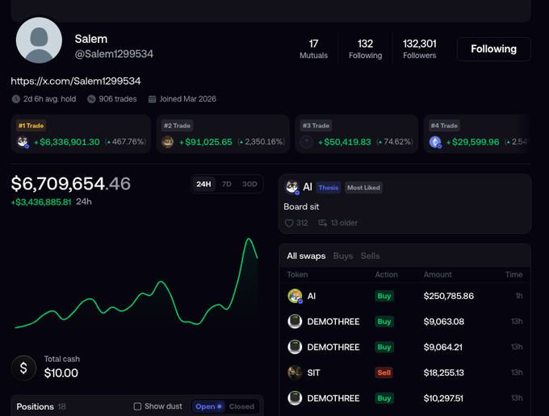Click the Ethereum icon in #4 Trade card

435,142
